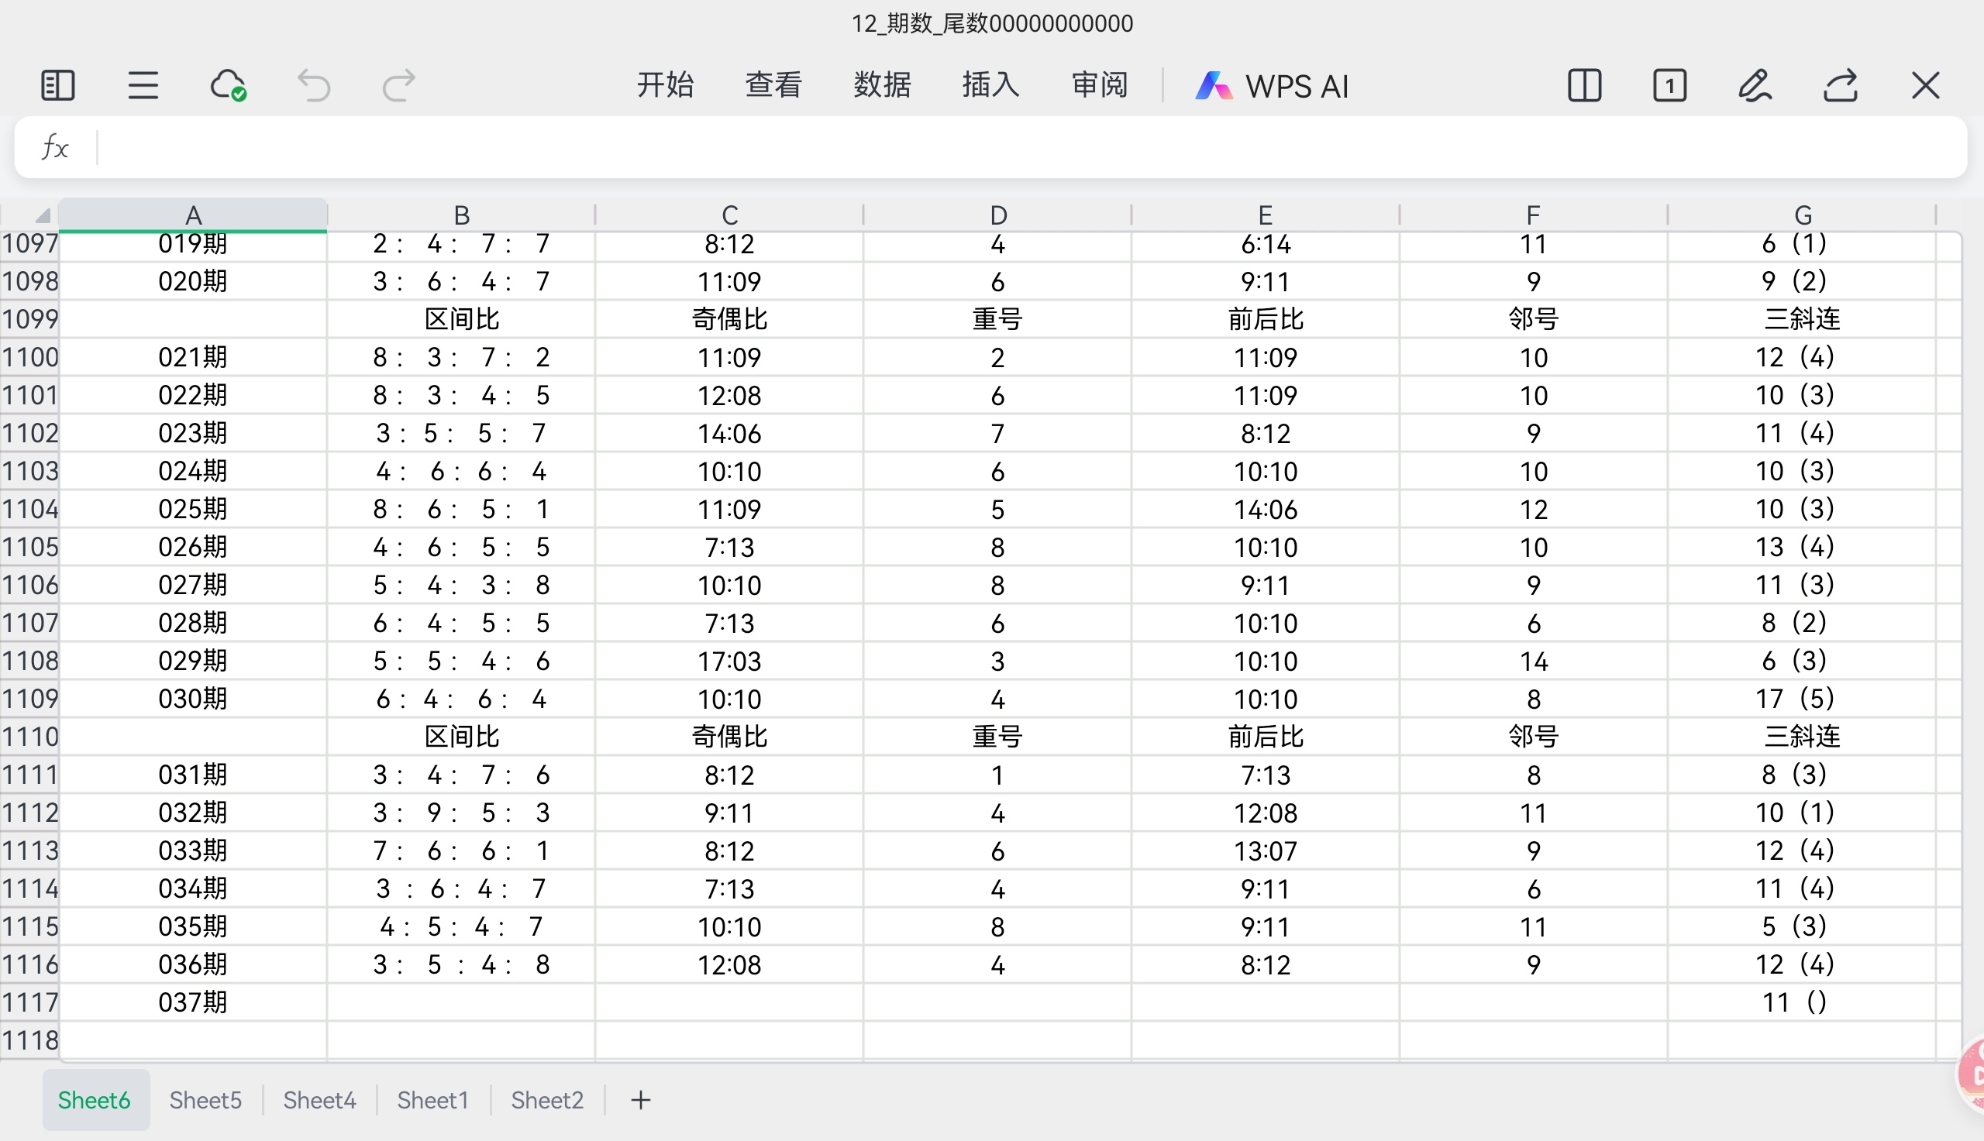Enter edit mode with pencil icon

(x=1755, y=85)
